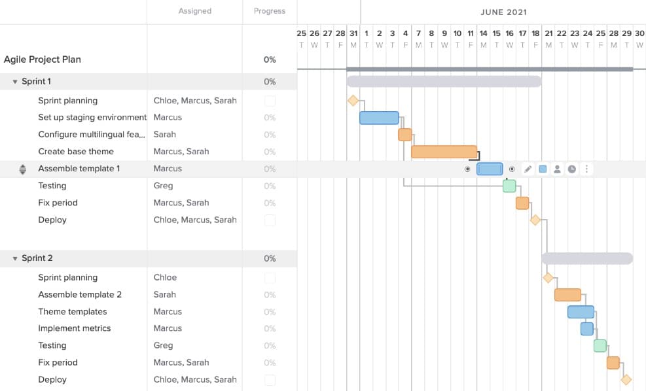Open the three-dot options menu on Assemble template 1
This screenshot has width=646, height=391.
[x=586, y=169]
